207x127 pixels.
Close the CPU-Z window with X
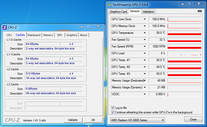98,26
